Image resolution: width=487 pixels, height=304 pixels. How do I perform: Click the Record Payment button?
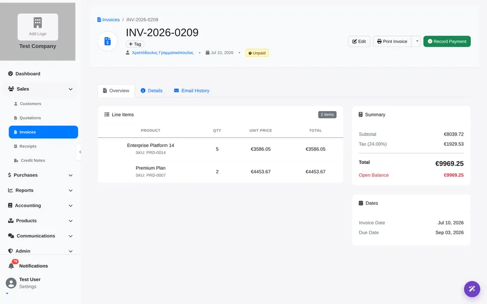(x=447, y=41)
